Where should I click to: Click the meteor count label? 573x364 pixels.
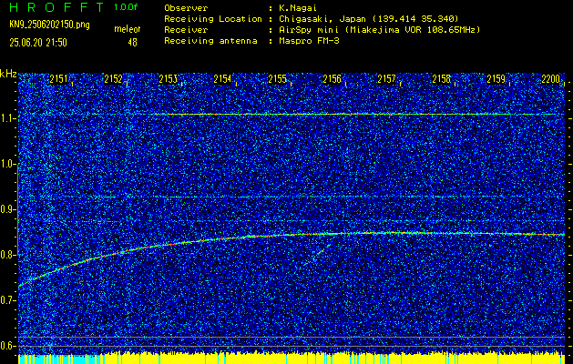click(x=128, y=29)
